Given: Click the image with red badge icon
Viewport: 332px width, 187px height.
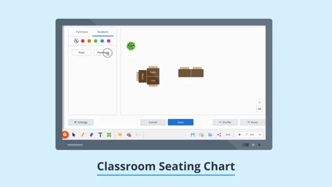Looking at the screenshot, I should click(x=129, y=135).
